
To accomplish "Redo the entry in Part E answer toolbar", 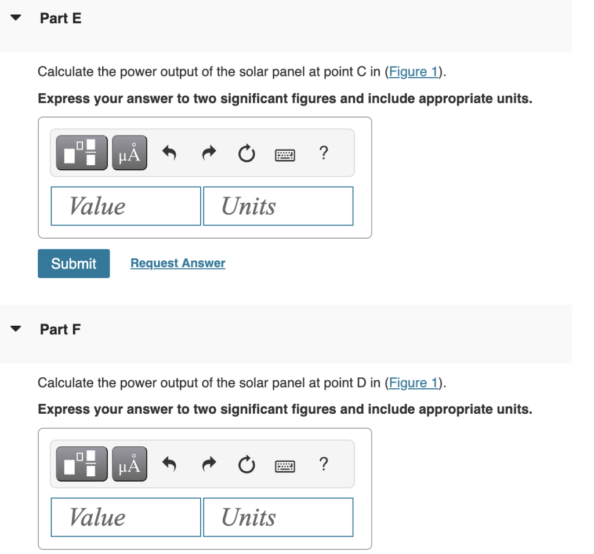I will 208,153.
